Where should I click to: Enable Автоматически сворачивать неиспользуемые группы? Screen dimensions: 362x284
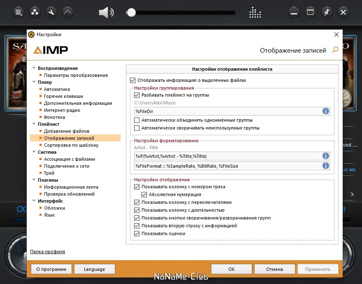[x=137, y=128]
